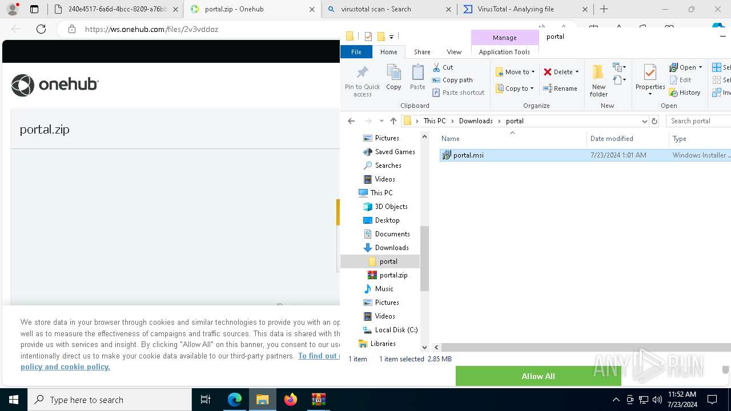731x411 pixels.
Task: Switch to virustotal scan Search tab
Action: click(390, 9)
